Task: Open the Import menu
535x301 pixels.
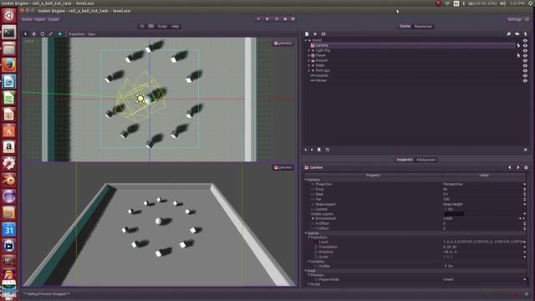Action: tap(39, 19)
